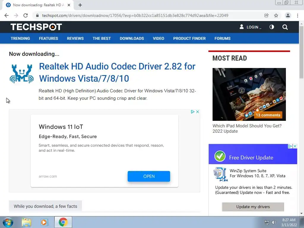
Task: Click the green checkmark icon in driver ad
Action: point(220,156)
